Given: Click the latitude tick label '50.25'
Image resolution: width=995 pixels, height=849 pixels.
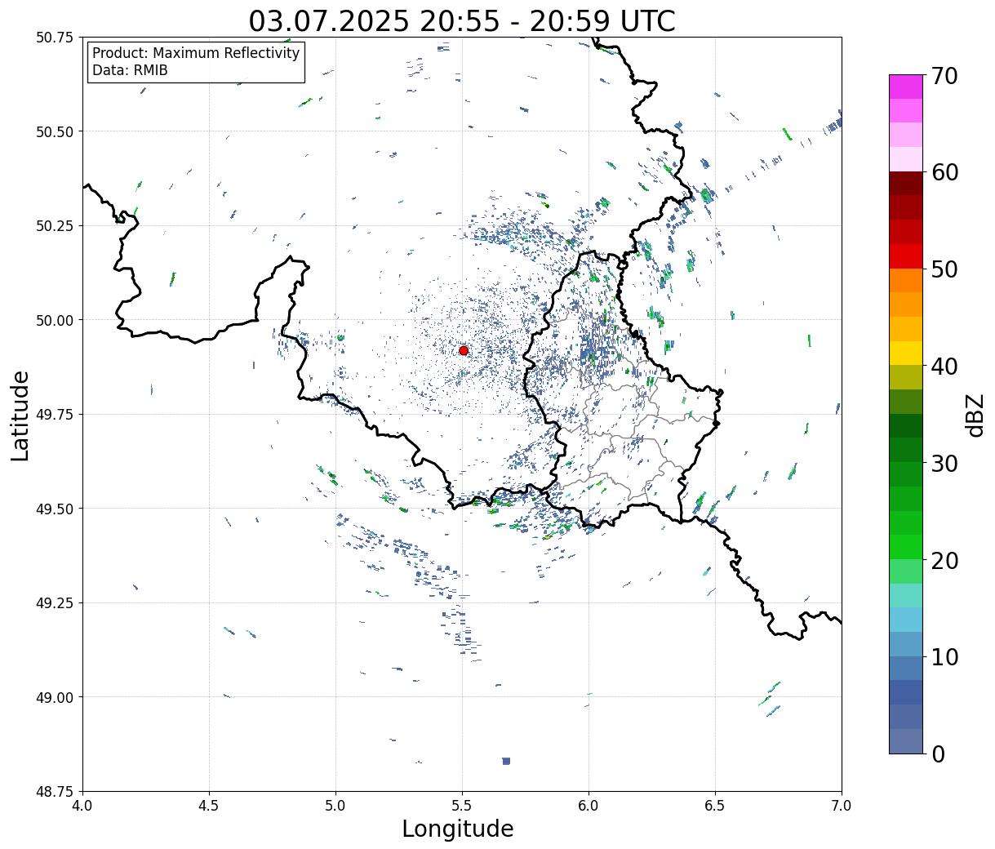Looking at the screenshot, I should (x=55, y=226).
